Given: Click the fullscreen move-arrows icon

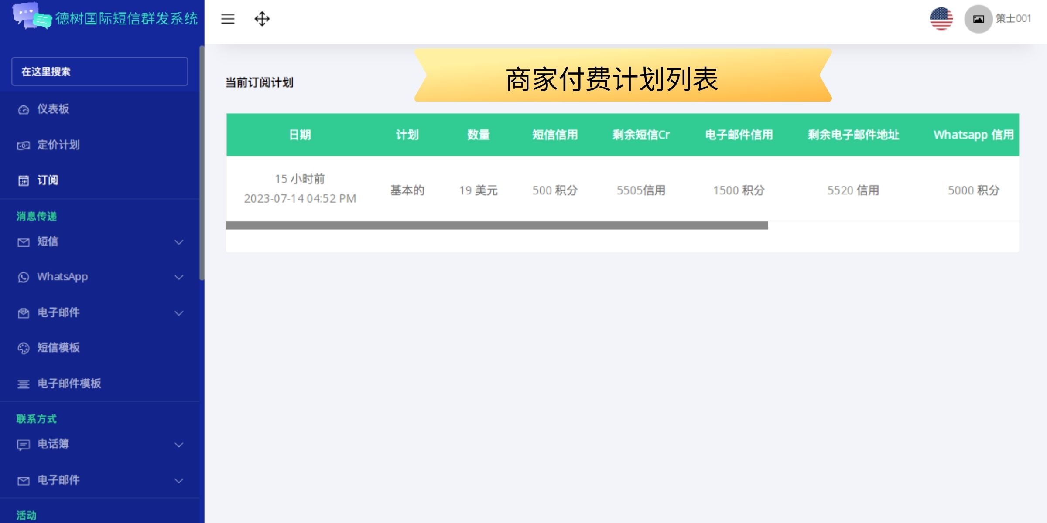Looking at the screenshot, I should click(262, 19).
